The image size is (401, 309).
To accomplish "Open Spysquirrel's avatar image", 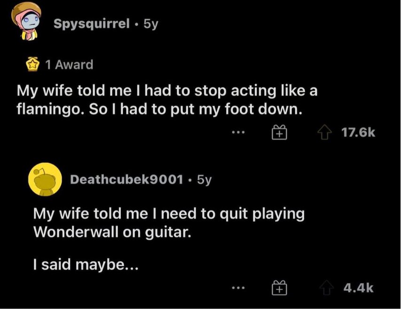I will [x=26, y=21].
